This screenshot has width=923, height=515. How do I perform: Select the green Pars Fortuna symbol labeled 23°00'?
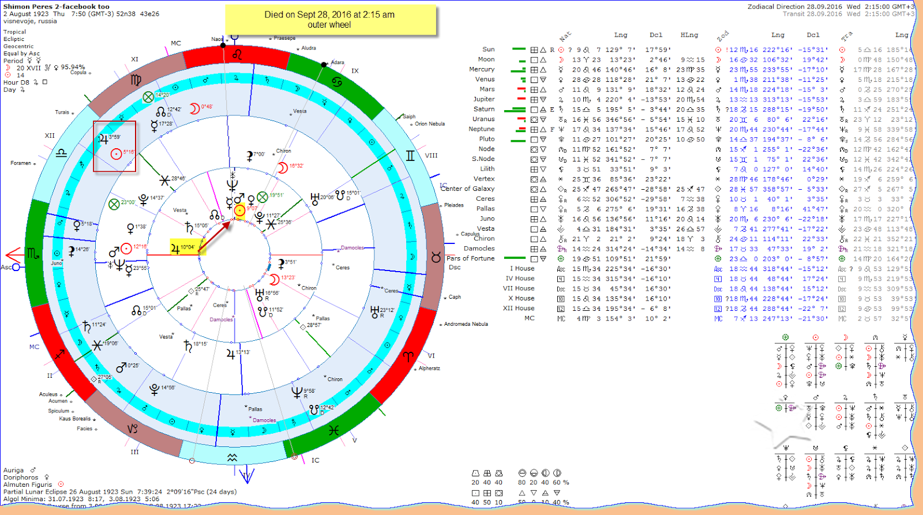(x=114, y=204)
